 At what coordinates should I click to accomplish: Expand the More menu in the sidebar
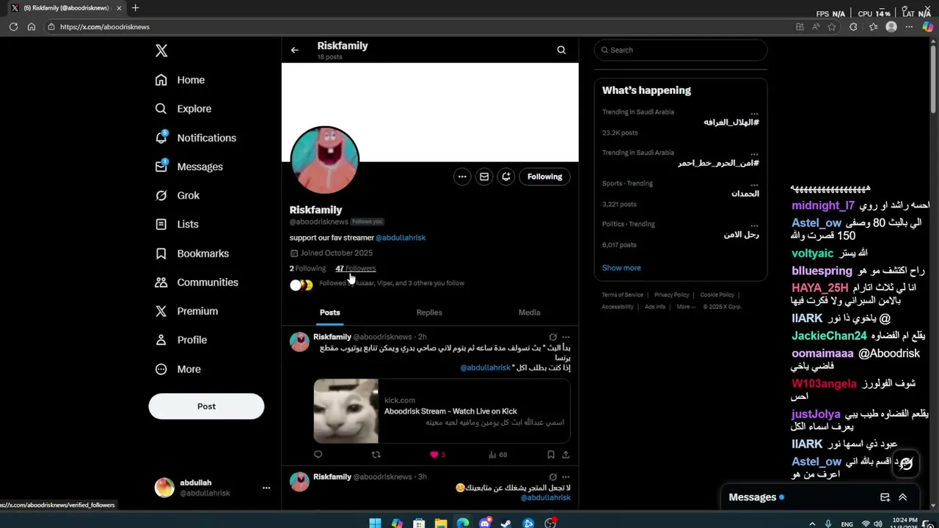(x=178, y=369)
